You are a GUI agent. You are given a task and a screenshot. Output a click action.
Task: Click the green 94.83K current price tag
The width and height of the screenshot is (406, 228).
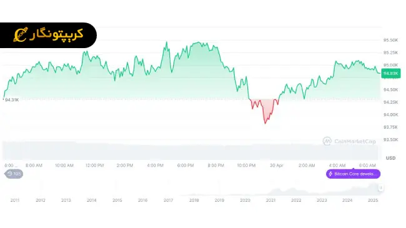(x=391, y=73)
